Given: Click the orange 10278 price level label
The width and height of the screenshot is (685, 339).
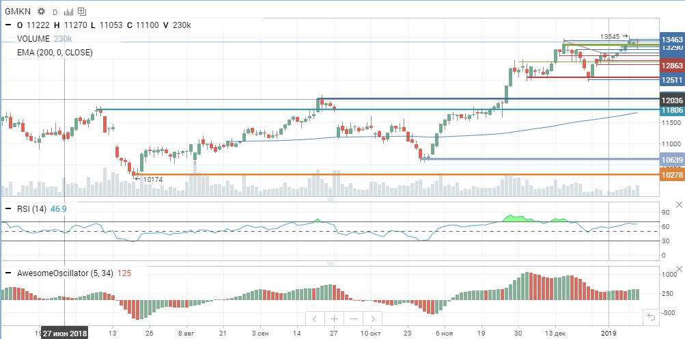Looking at the screenshot, I should click(672, 174).
